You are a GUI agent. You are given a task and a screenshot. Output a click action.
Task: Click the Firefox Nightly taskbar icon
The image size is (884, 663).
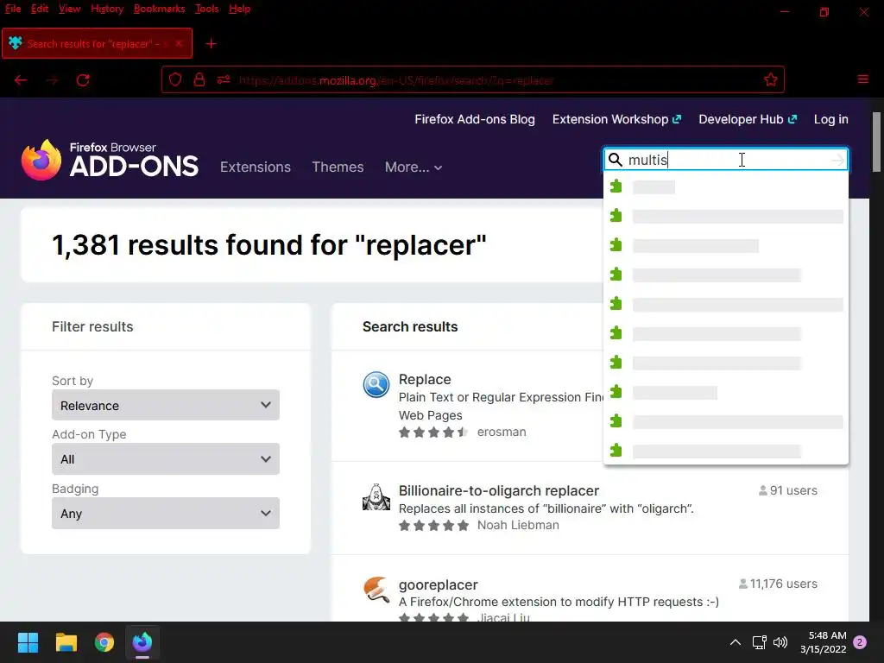tap(142, 642)
